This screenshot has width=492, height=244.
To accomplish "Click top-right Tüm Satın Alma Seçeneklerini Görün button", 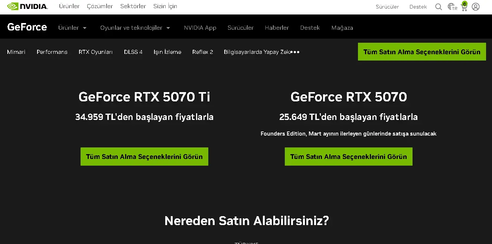I will pyautogui.click(x=422, y=52).
